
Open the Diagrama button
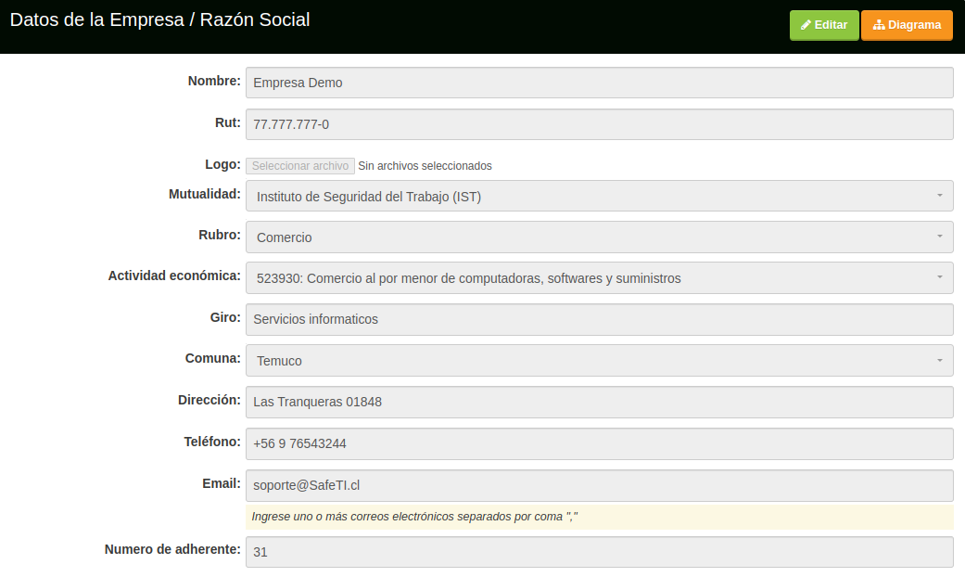[908, 25]
